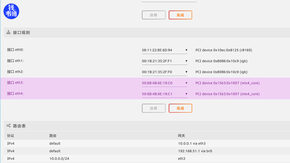
Task: Click default route in the 10.0.0.1 row
Action: [x=55, y=144]
